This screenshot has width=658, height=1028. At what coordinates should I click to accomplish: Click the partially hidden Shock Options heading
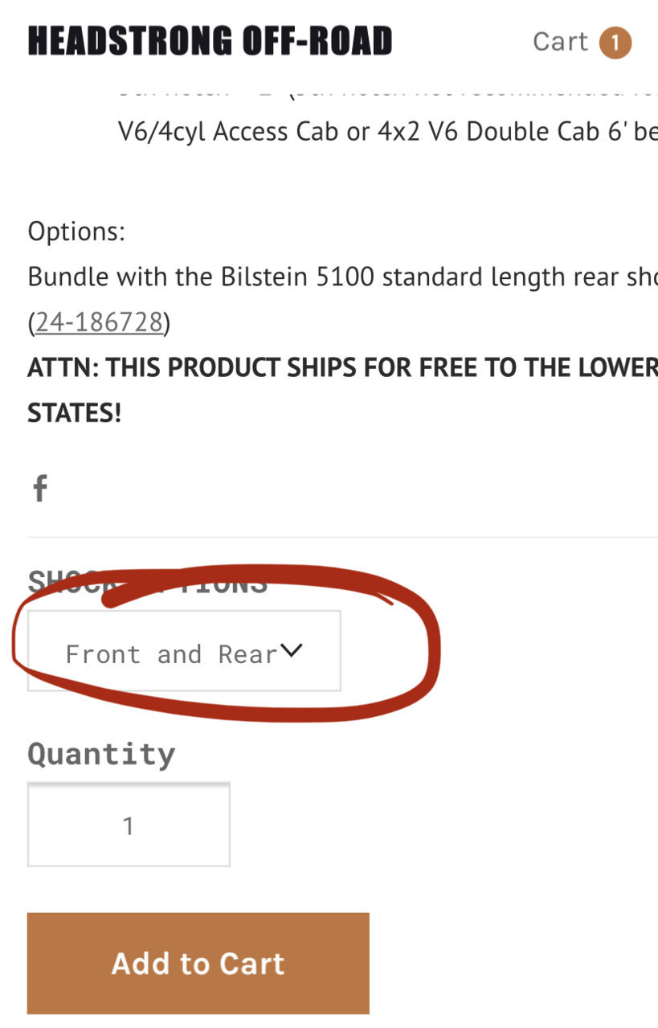coord(148,582)
